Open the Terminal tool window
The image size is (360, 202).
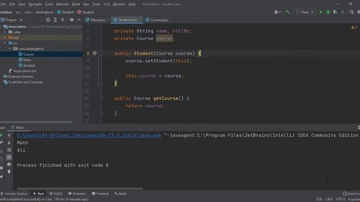[x=100, y=194]
